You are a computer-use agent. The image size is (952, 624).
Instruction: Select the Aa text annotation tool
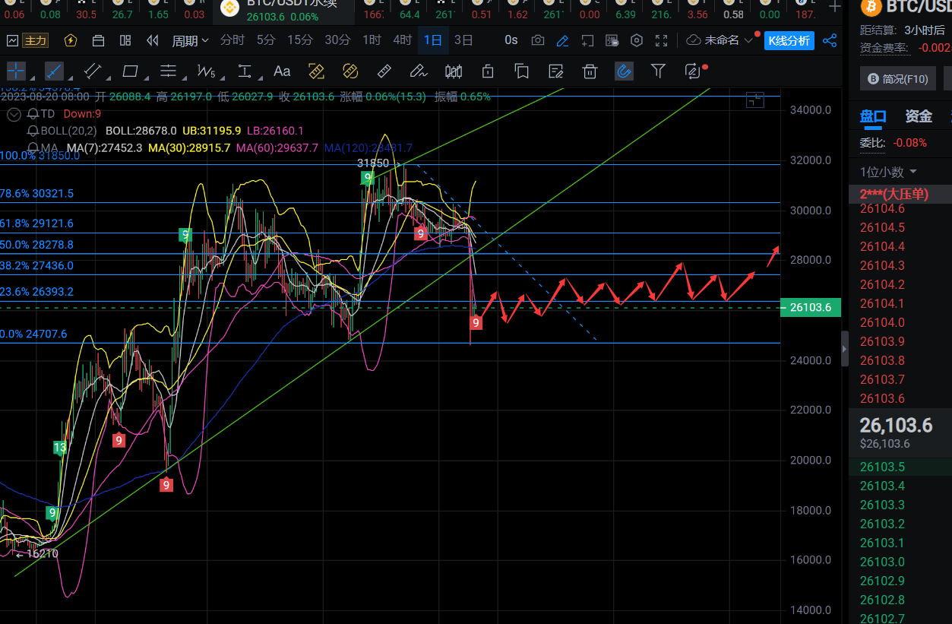click(282, 71)
